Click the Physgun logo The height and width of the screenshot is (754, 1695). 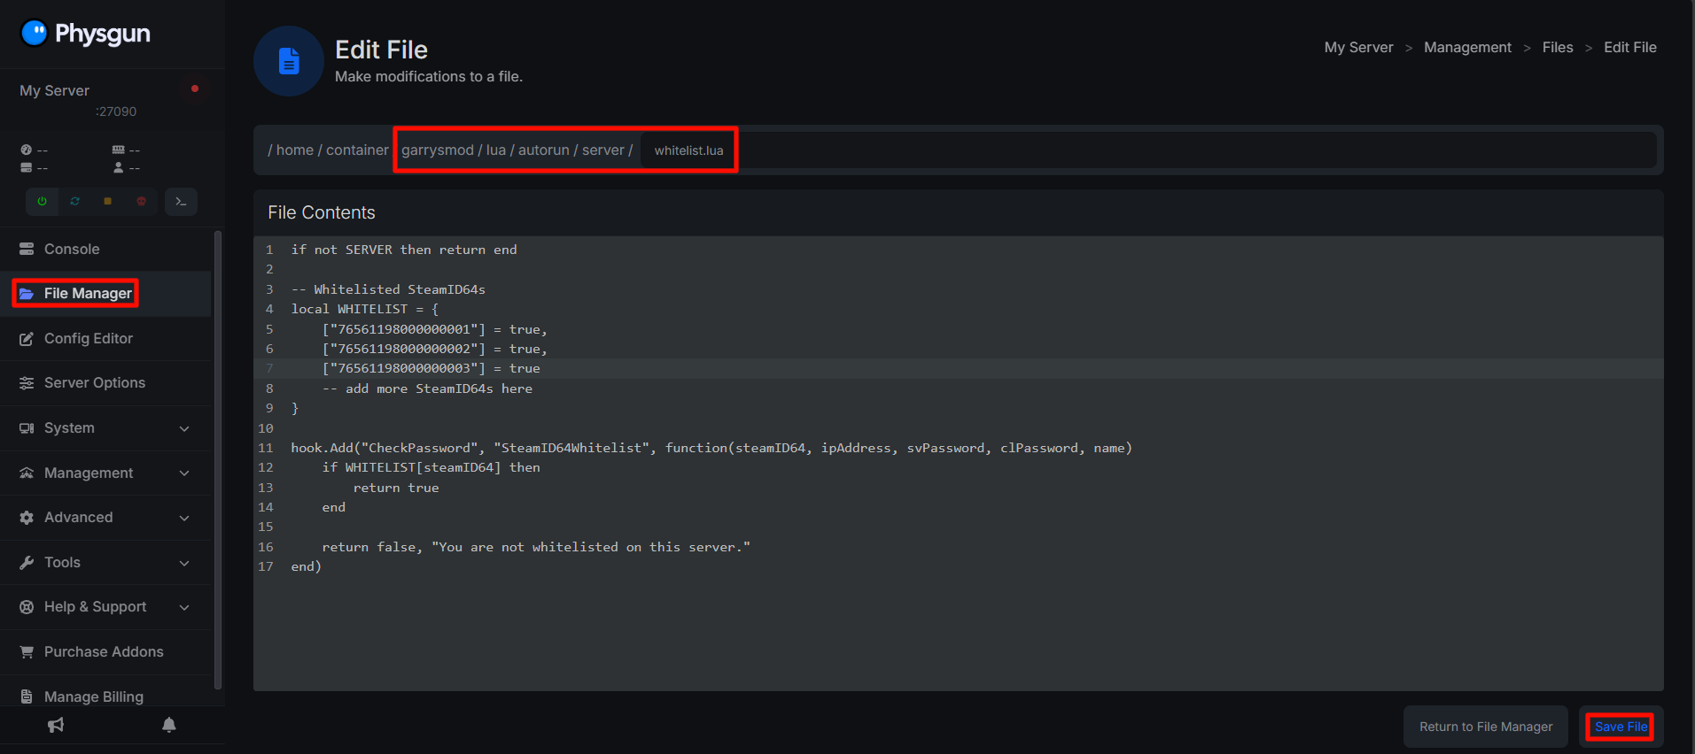85,34
